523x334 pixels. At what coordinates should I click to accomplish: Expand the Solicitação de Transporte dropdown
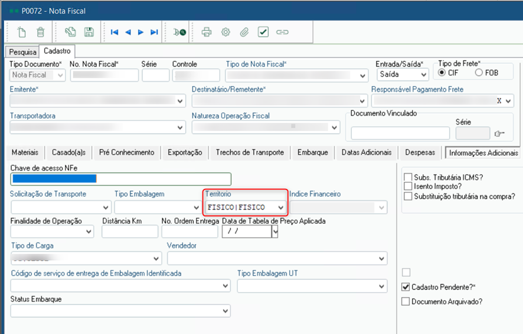coord(106,207)
